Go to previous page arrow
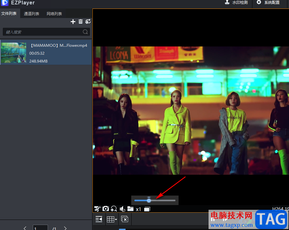Screen dimensions: 289x230 point(25,228)
